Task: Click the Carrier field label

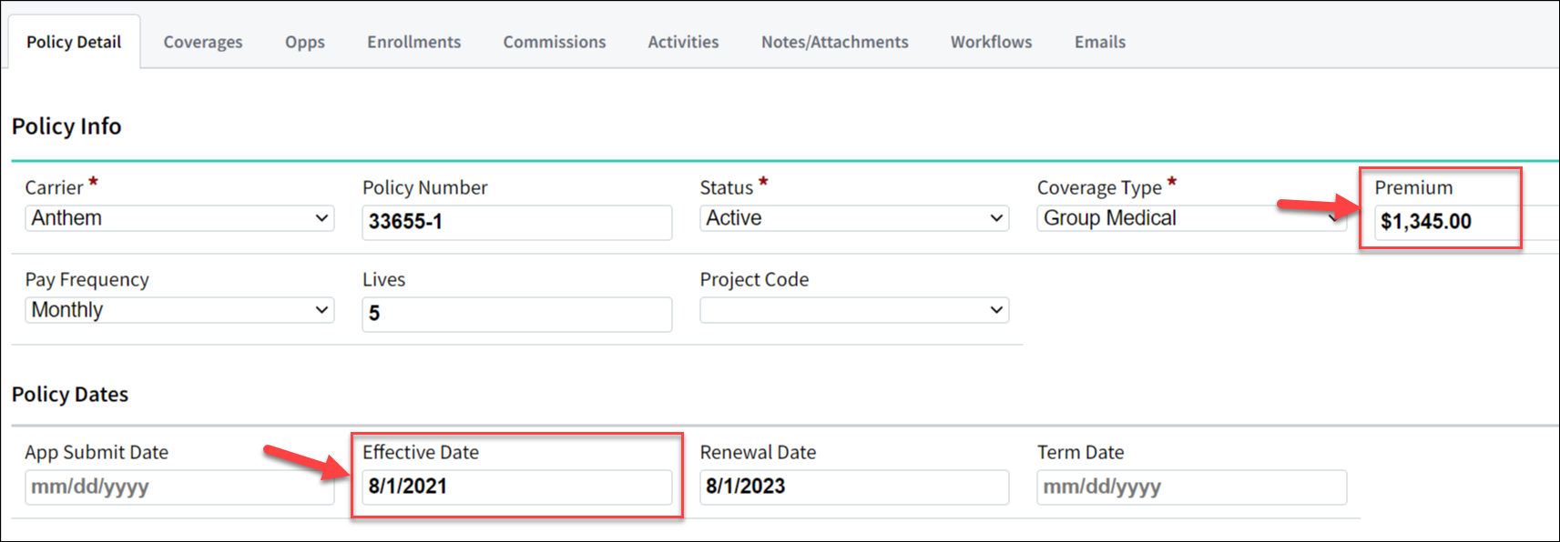Action: coord(54,187)
